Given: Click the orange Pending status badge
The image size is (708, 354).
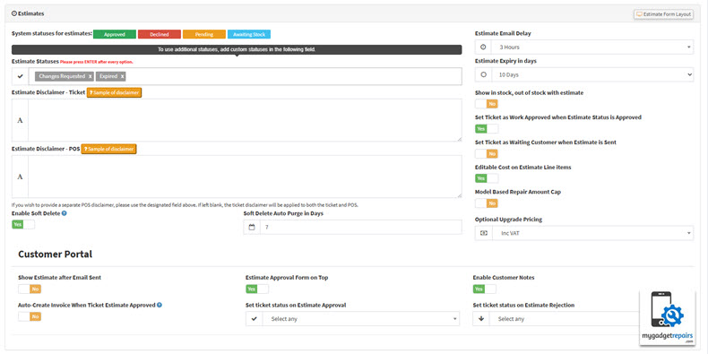Looking at the screenshot, I should [204, 34].
